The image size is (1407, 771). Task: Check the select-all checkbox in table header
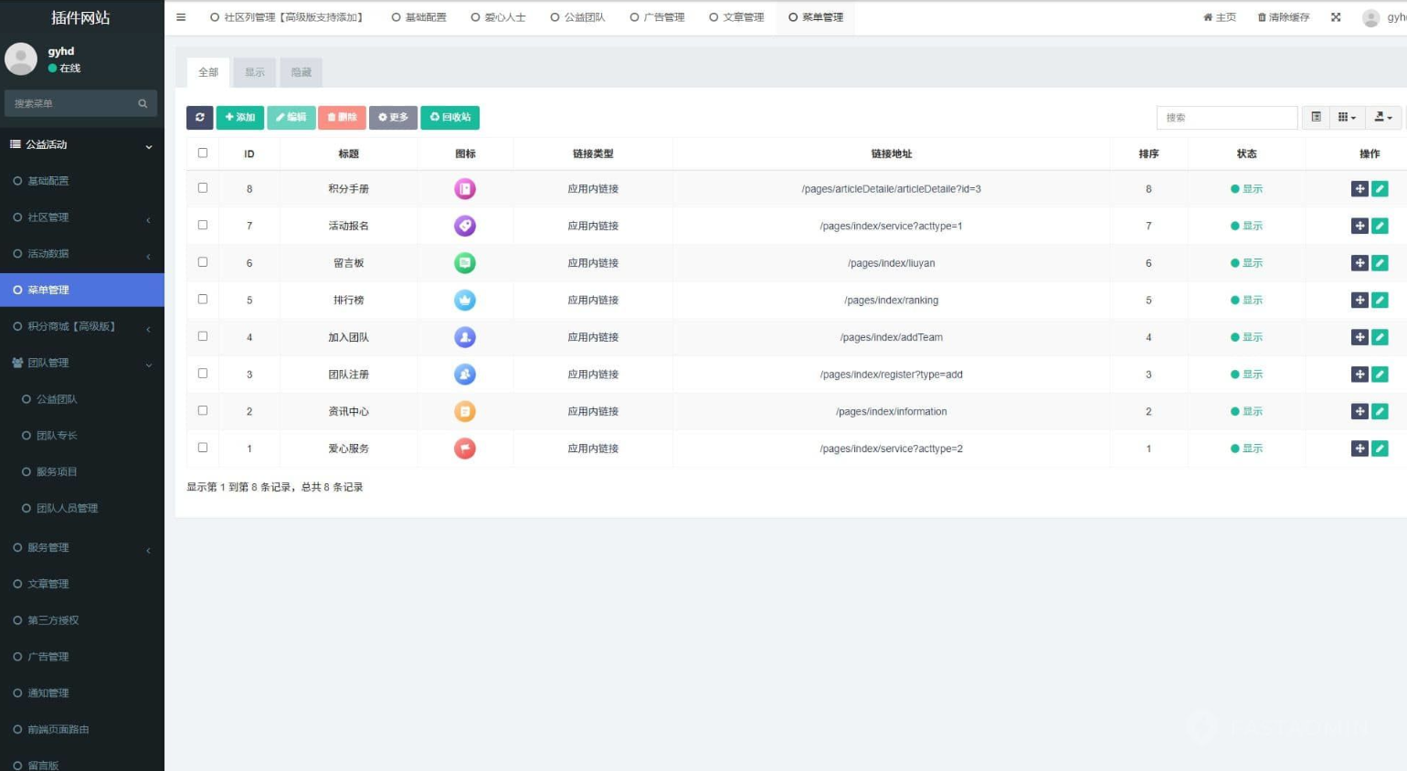[x=203, y=153]
